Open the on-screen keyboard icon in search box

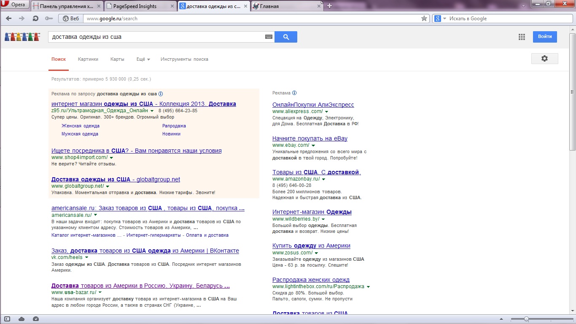[269, 37]
